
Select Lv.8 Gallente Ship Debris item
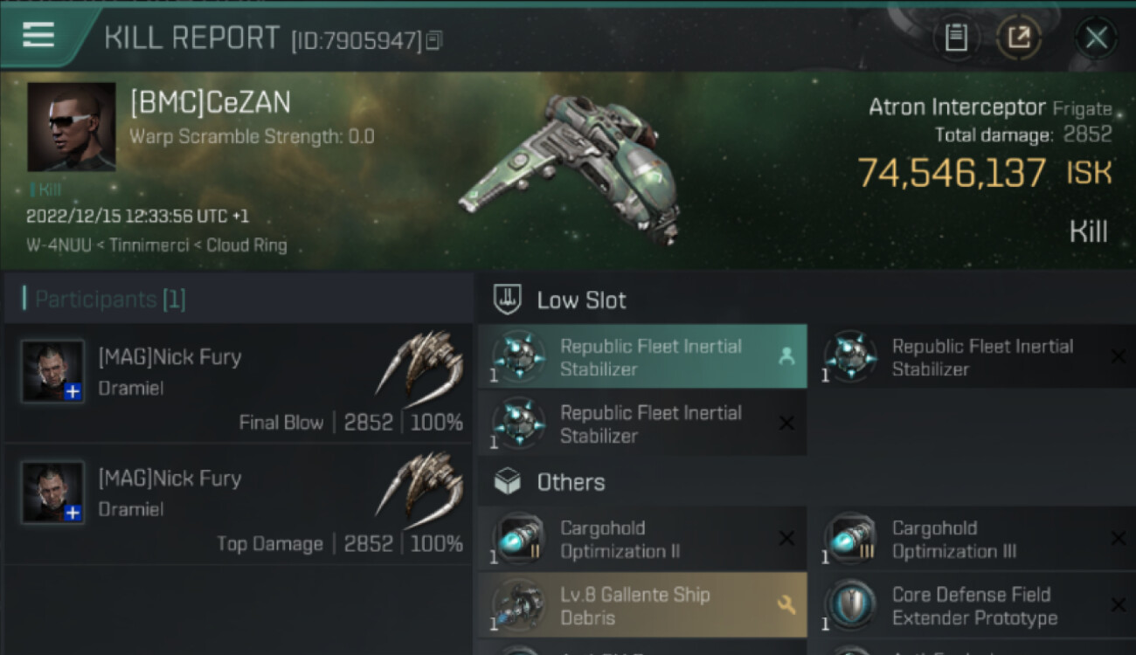click(x=634, y=606)
